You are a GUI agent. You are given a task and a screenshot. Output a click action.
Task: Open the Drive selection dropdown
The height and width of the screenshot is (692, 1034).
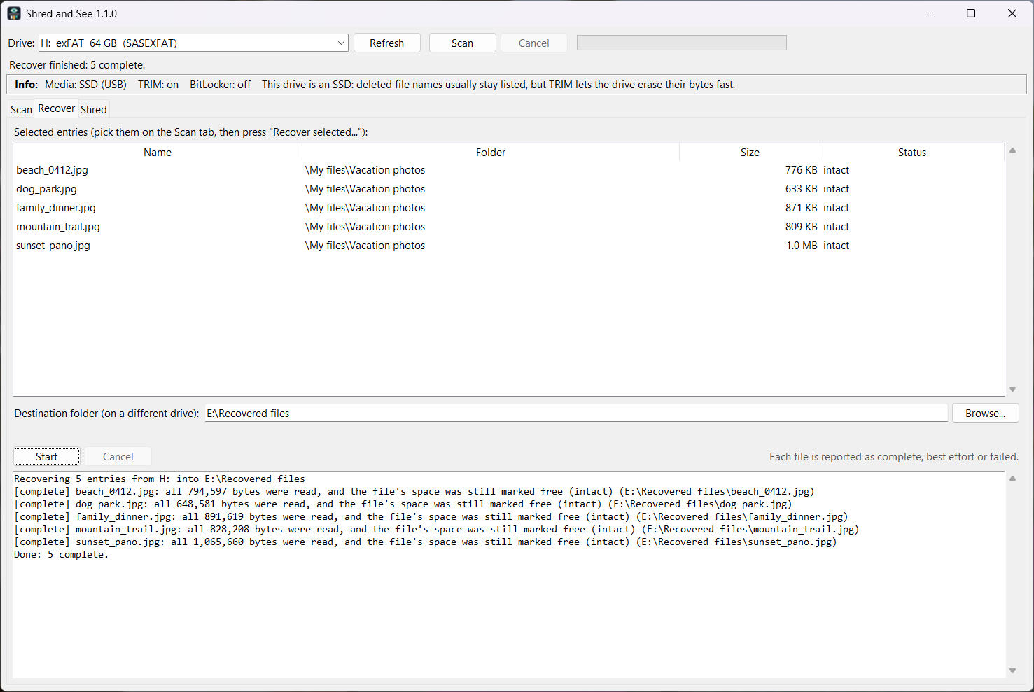(193, 43)
